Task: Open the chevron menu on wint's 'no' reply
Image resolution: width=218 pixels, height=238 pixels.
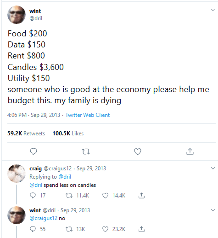Action: (x=213, y=210)
